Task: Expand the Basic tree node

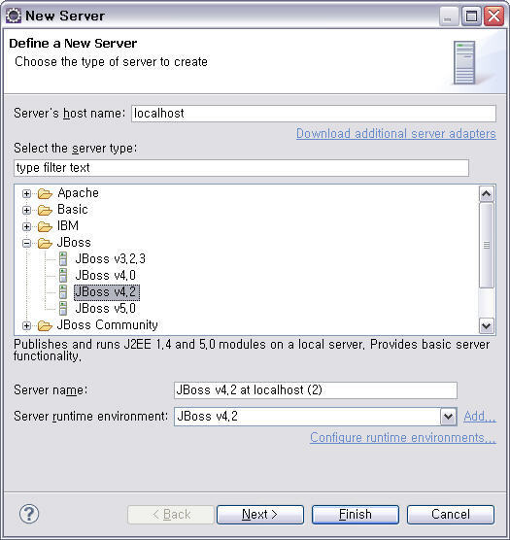Action: pyautogui.click(x=26, y=210)
